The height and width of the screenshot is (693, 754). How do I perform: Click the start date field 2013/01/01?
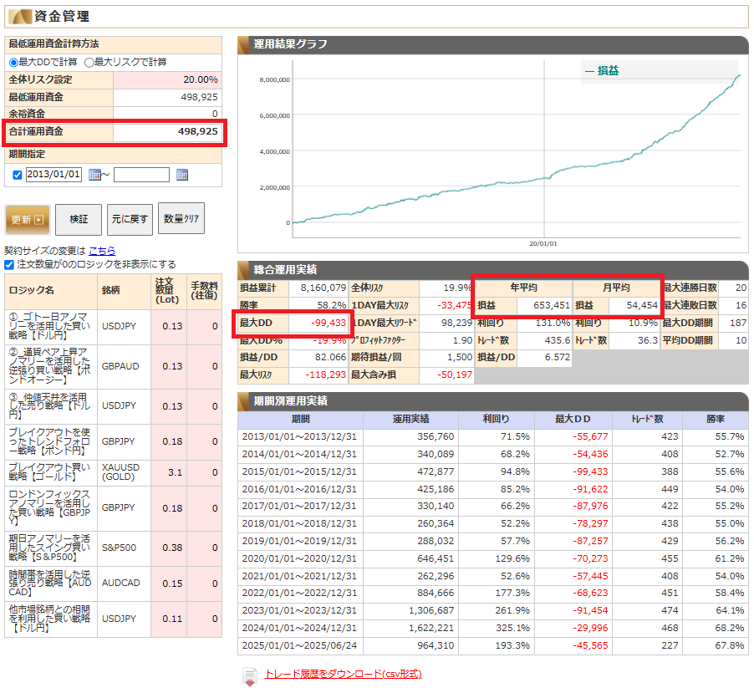point(53,174)
